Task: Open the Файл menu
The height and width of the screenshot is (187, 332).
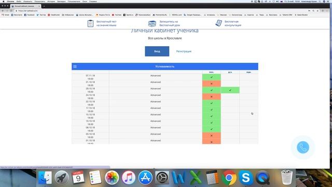Action: pyautogui.click(x=19, y=1)
